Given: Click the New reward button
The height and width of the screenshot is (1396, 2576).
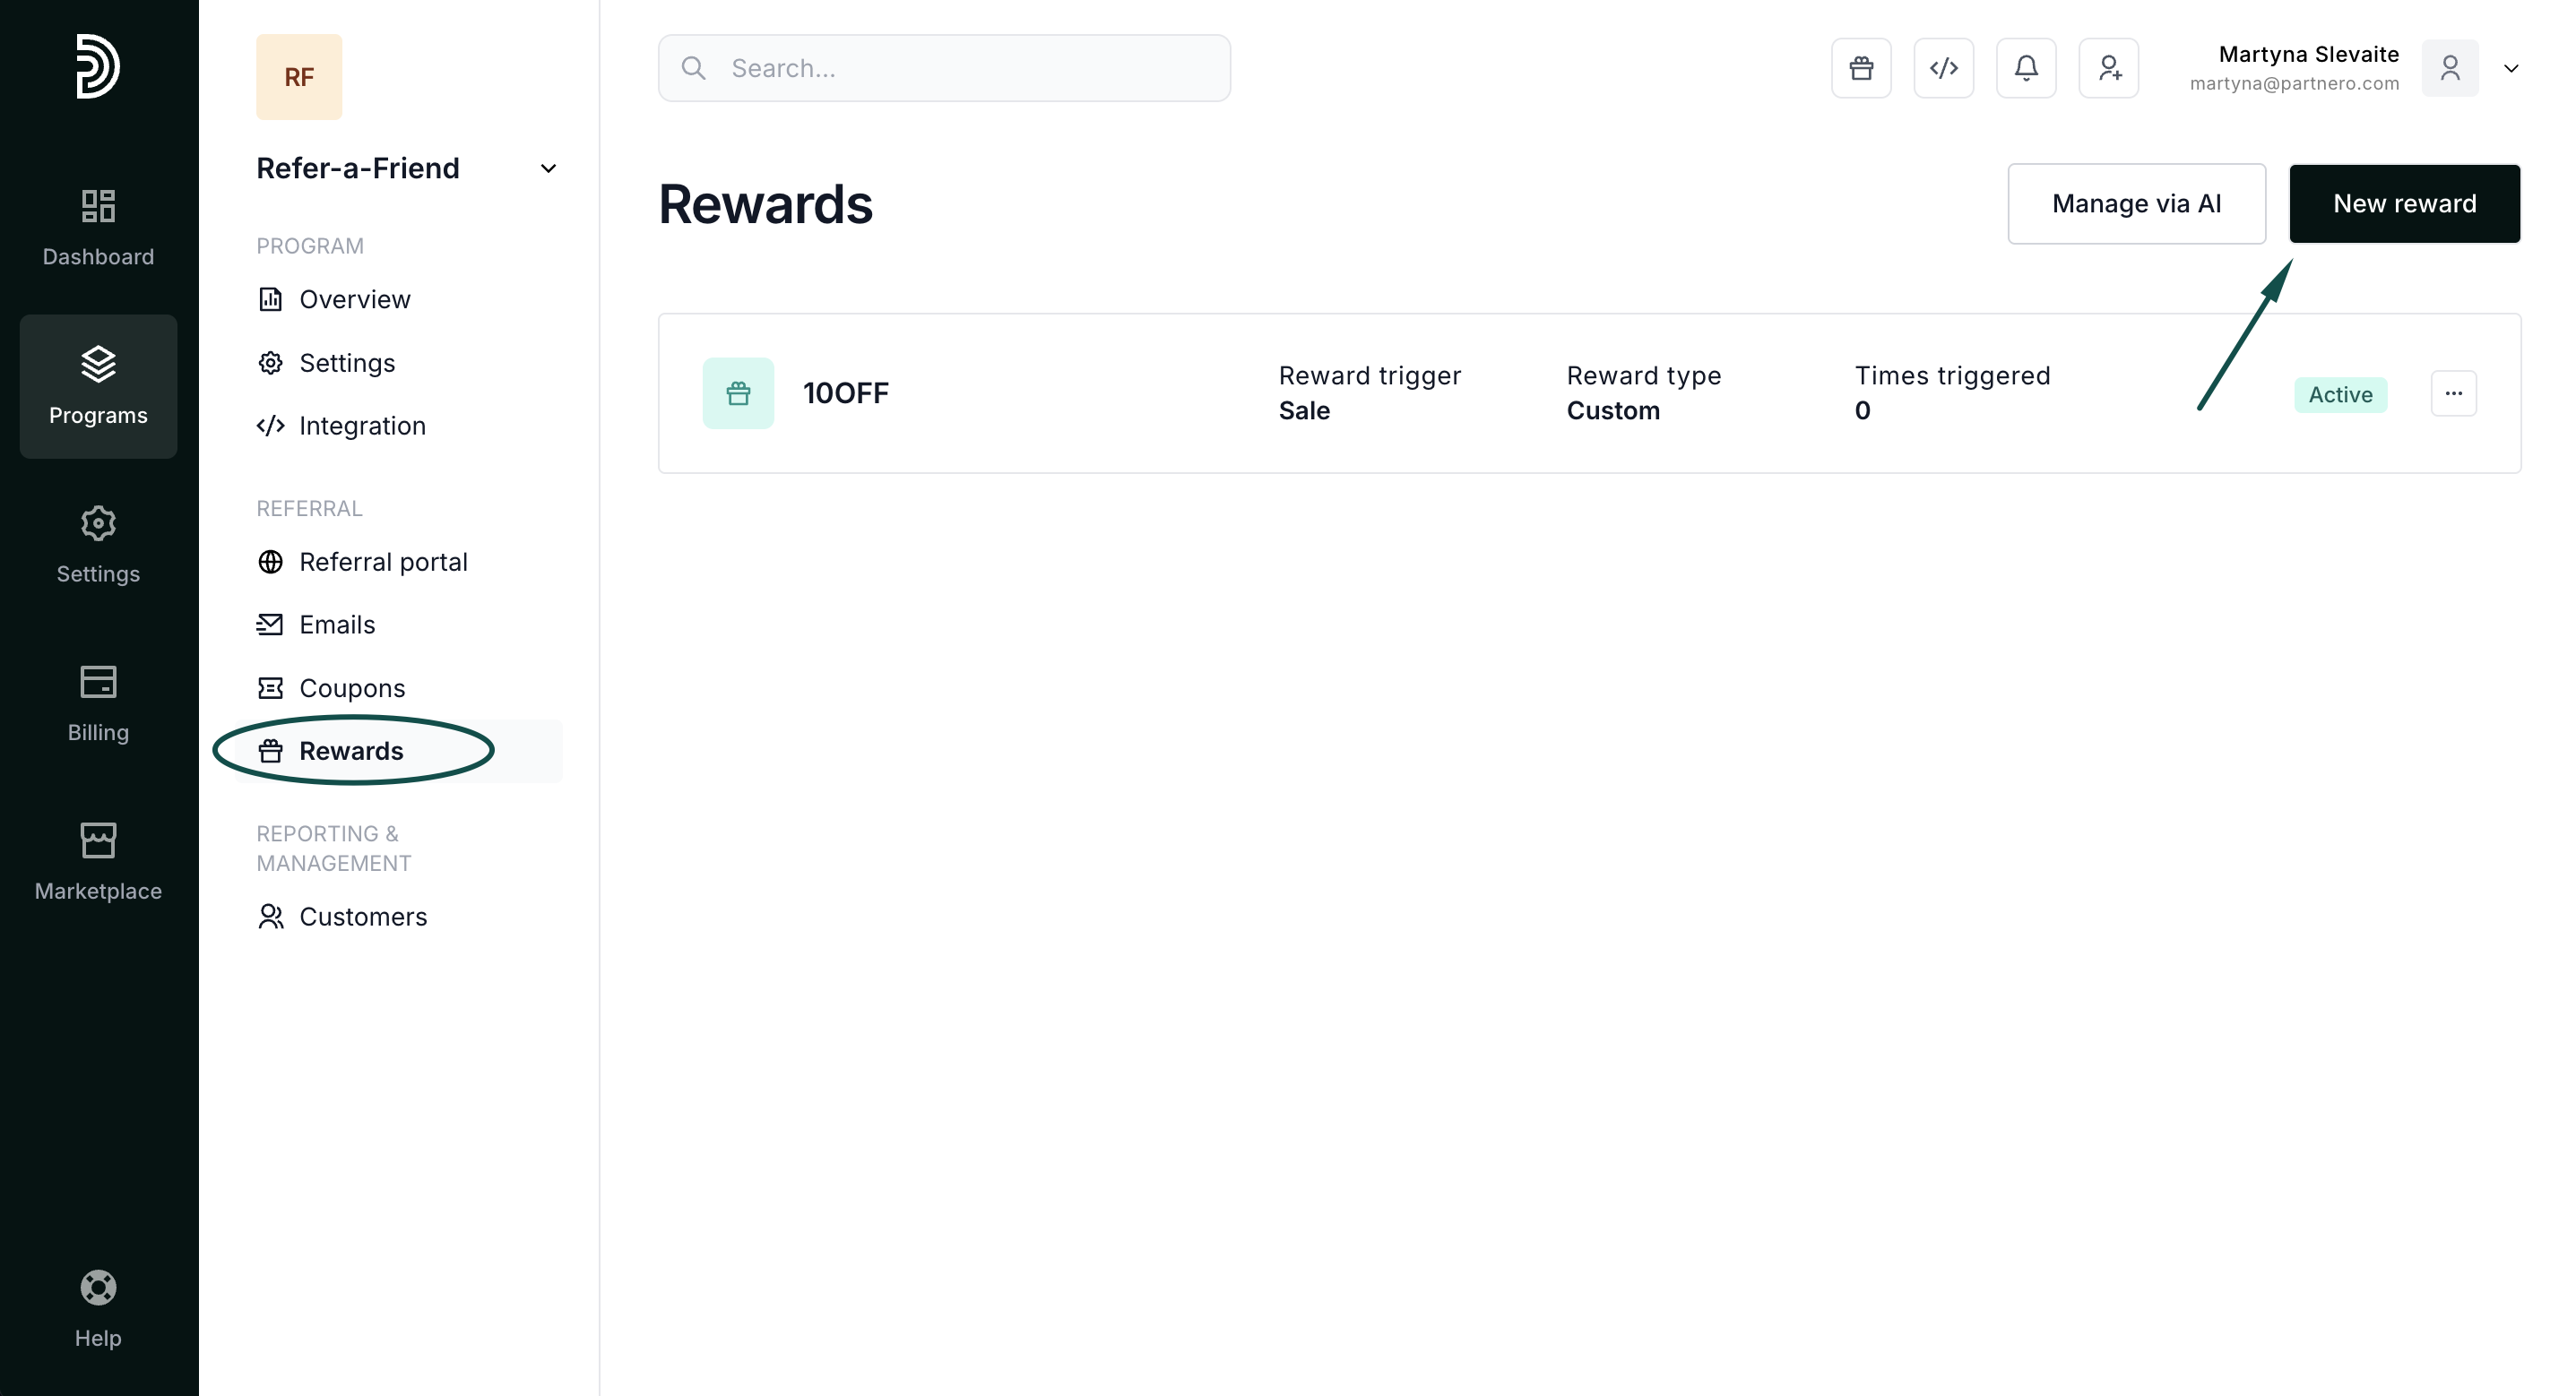Looking at the screenshot, I should coord(2404,203).
